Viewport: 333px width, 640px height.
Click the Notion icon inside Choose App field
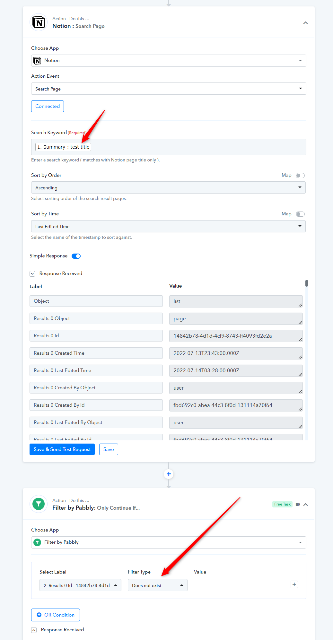[x=38, y=61]
